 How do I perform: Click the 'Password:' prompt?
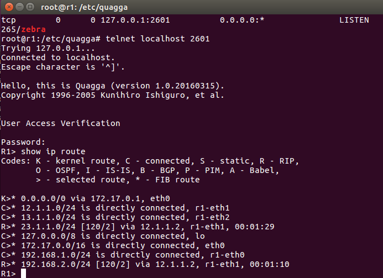pyautogui.click(x=23, y=142)
